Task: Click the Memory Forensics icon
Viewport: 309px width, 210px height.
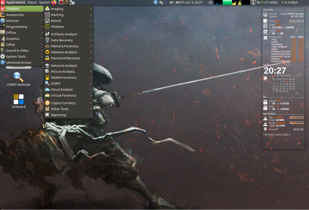Action: (47, 46)
